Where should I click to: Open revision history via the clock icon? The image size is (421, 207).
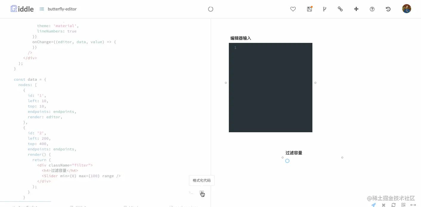[388, 9]
